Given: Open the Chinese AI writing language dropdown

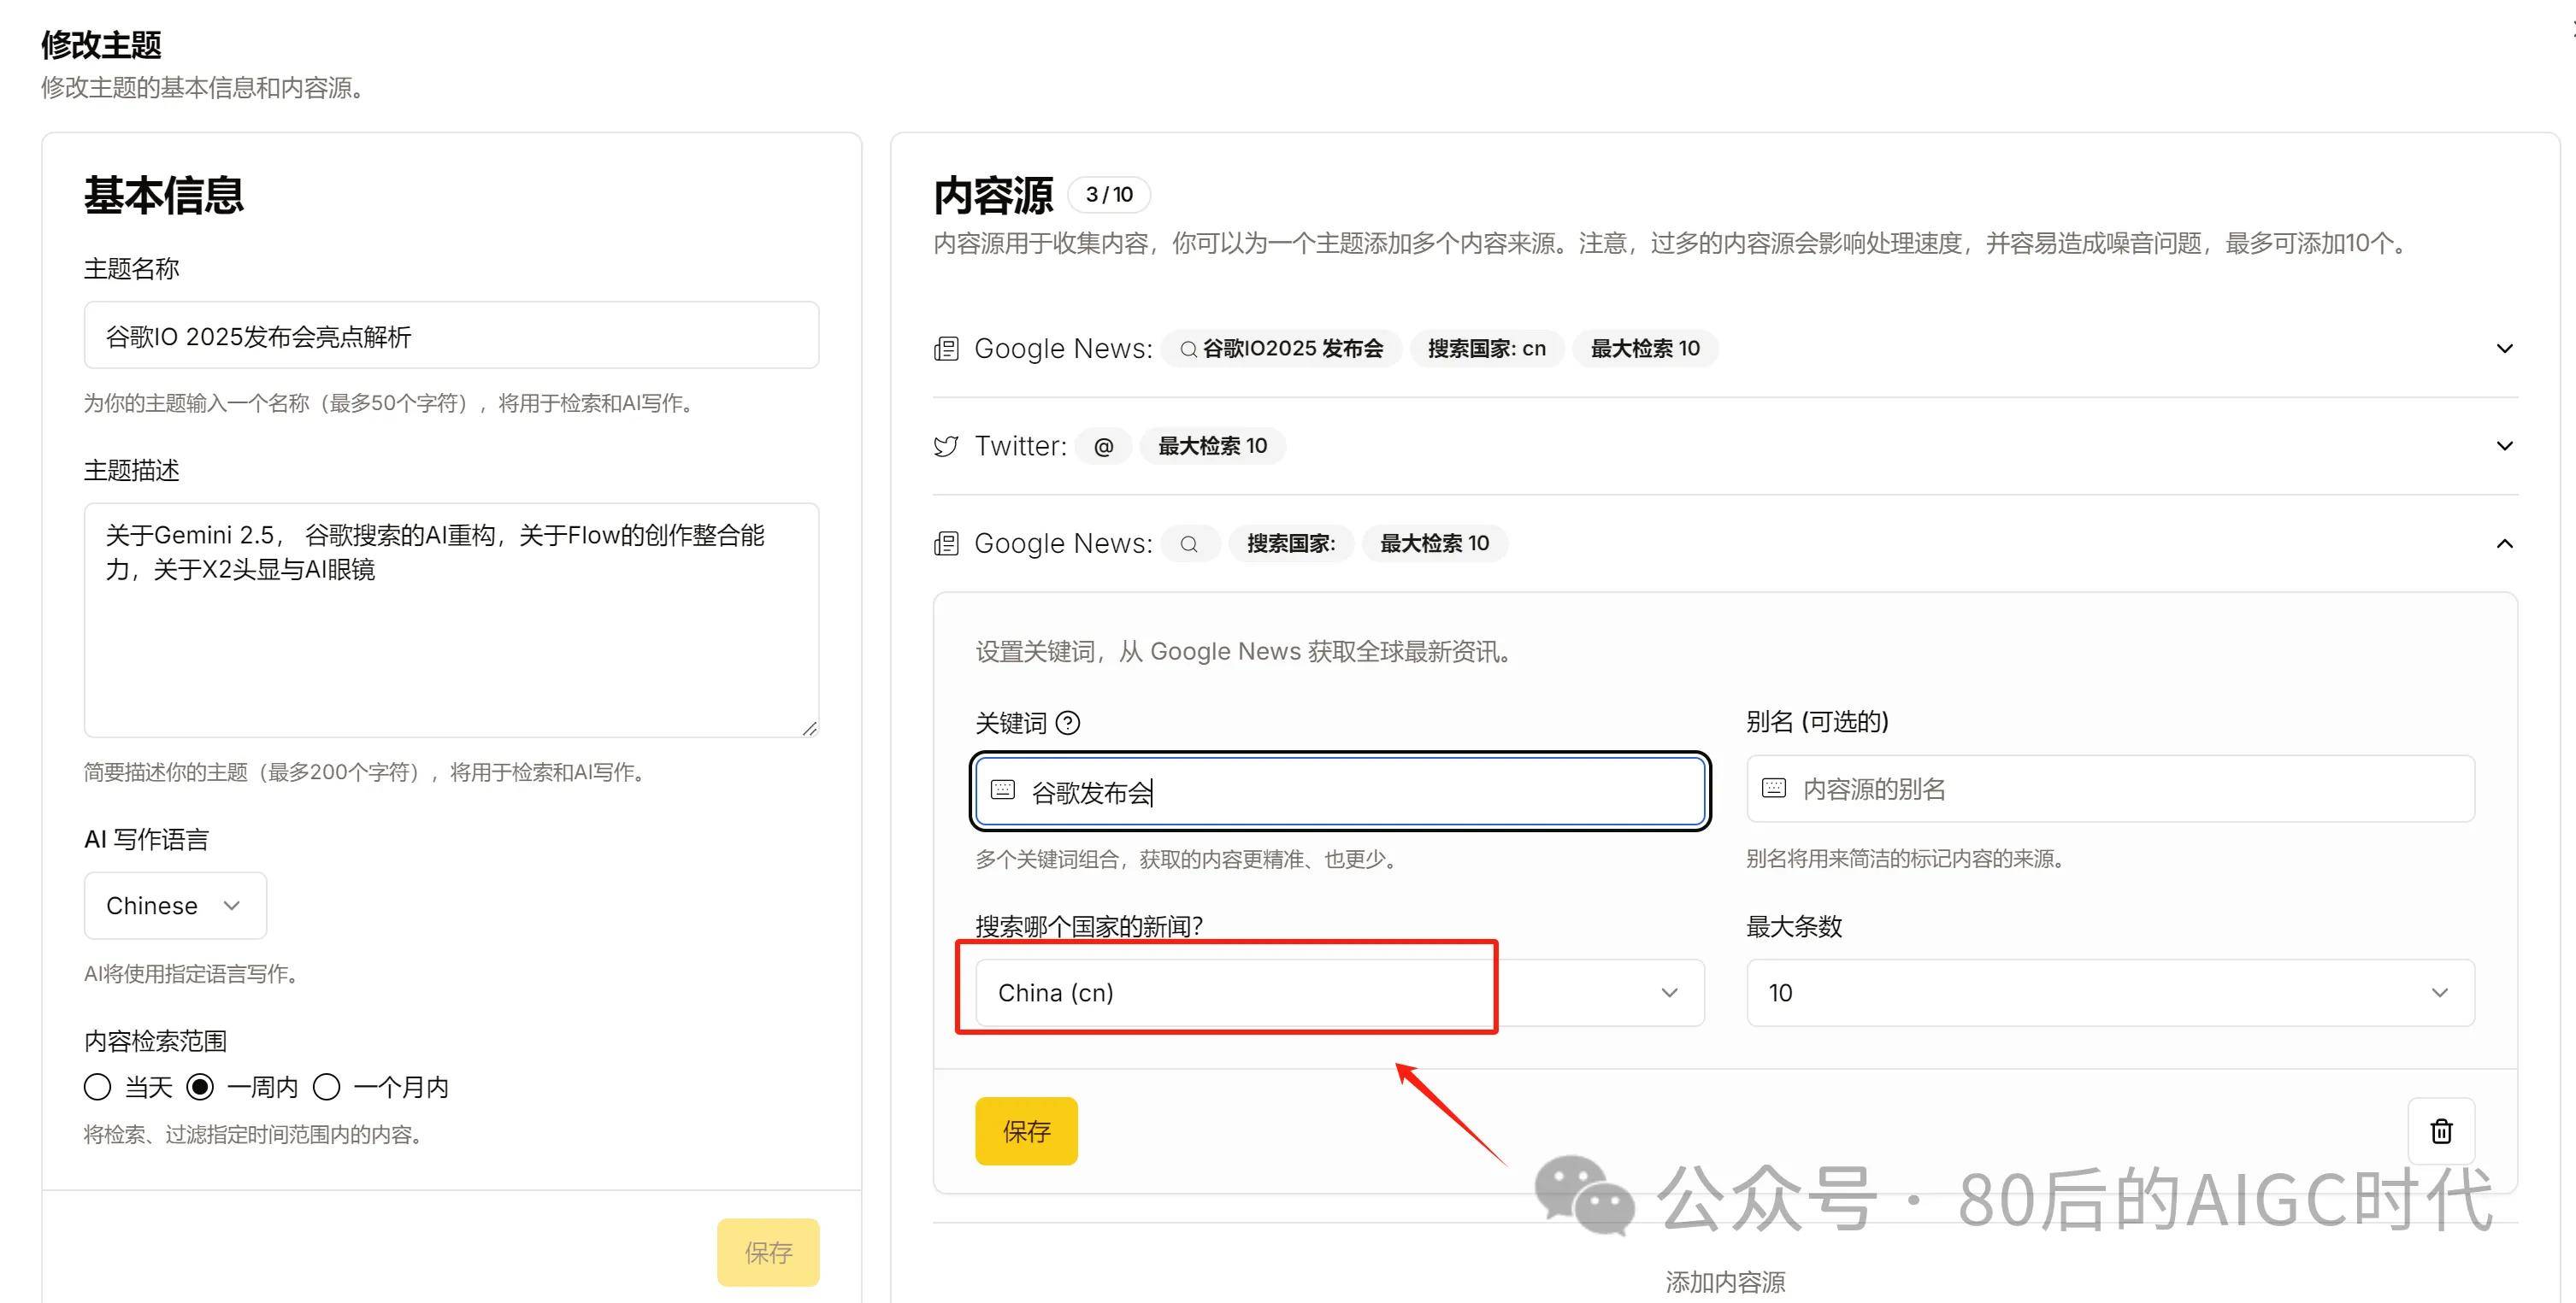Looking at the screenshot, I should 174,906.
